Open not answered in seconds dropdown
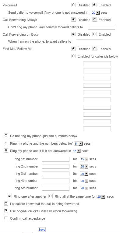Screen dimensions: 120x233 coord(76,151)
